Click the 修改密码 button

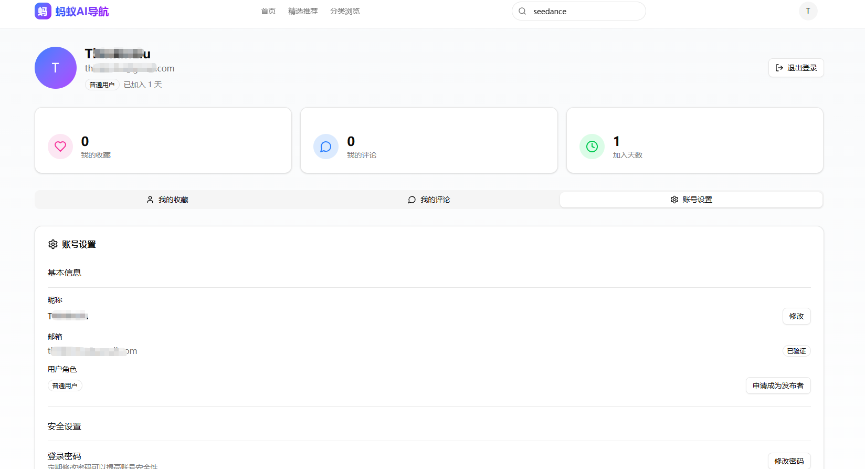(x=789, y=461)
